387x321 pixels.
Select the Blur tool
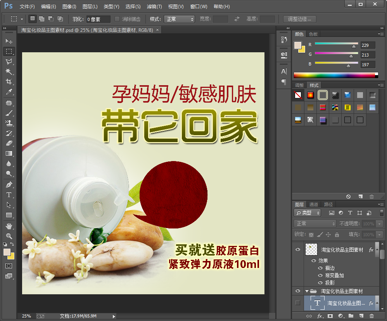pos(9,163)
